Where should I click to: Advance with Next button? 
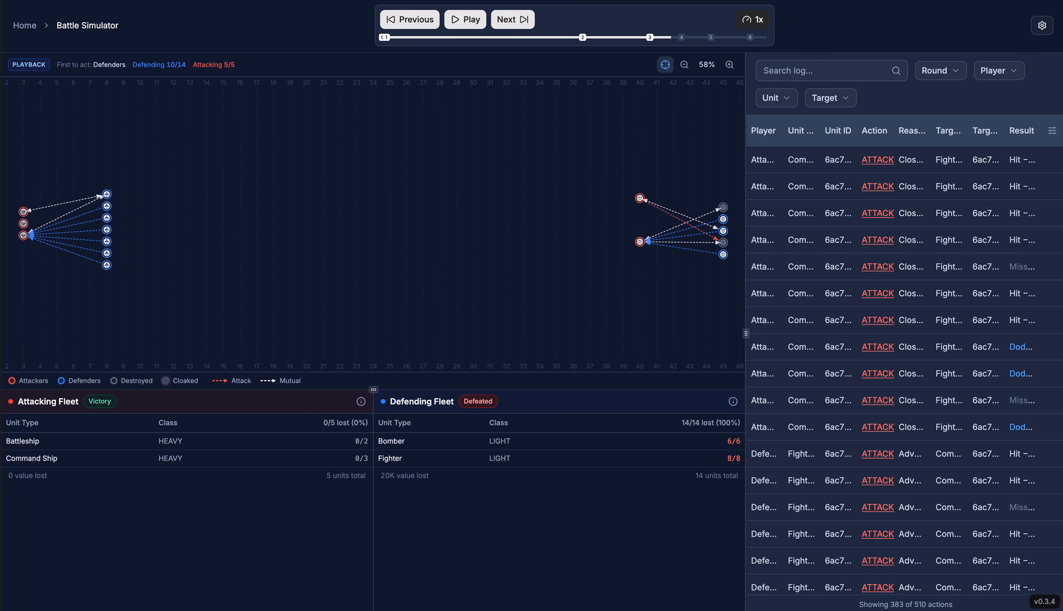pos(513,19)
